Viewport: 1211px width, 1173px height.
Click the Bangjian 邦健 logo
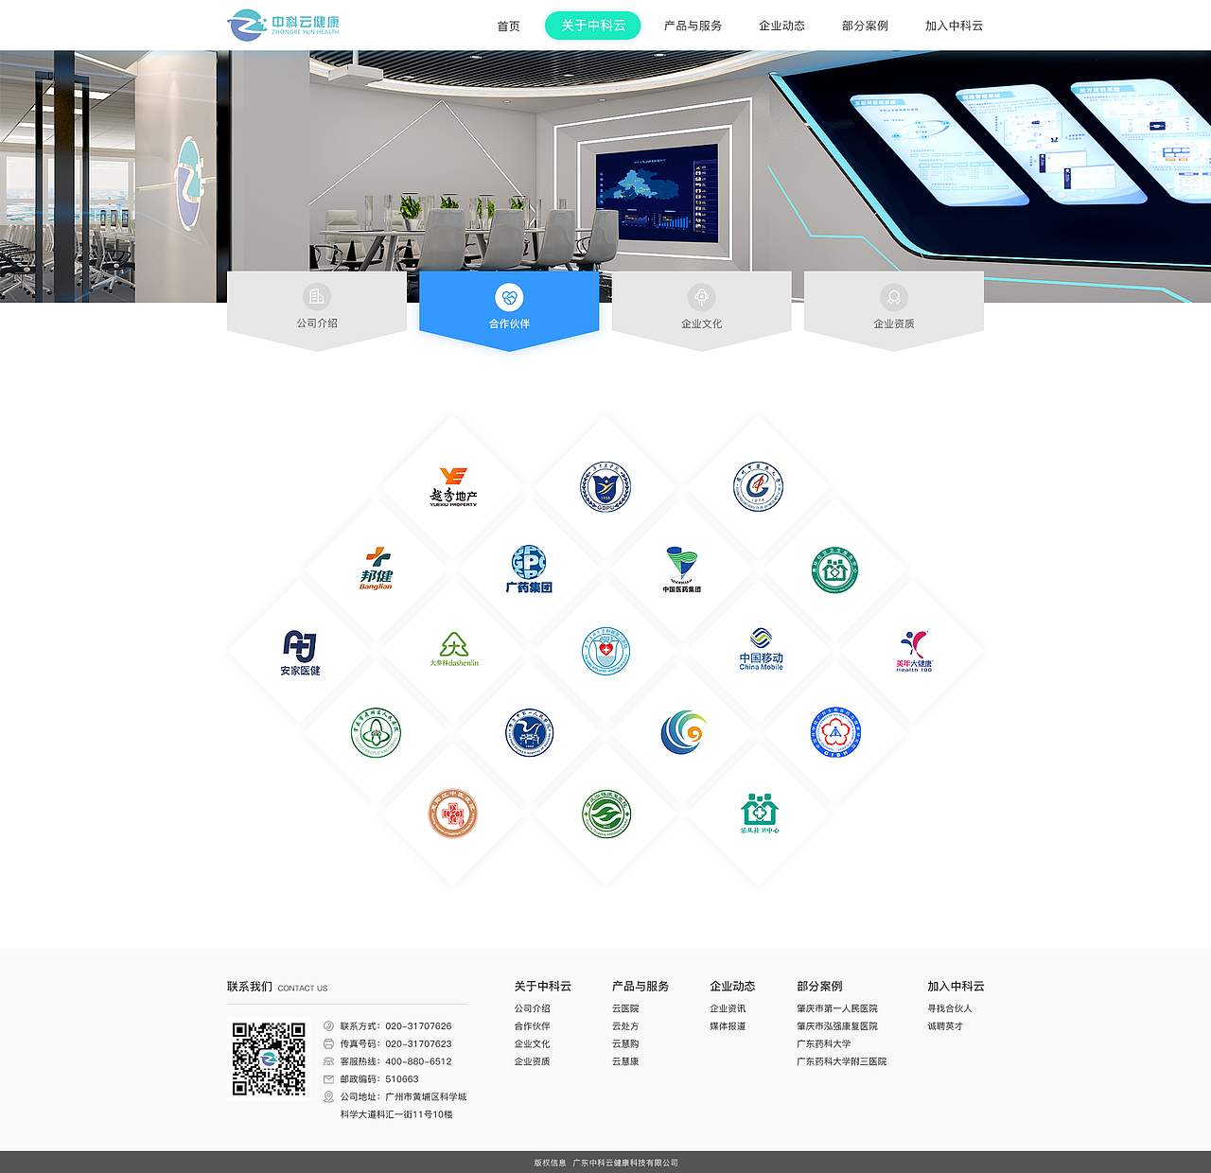point(376,569)
